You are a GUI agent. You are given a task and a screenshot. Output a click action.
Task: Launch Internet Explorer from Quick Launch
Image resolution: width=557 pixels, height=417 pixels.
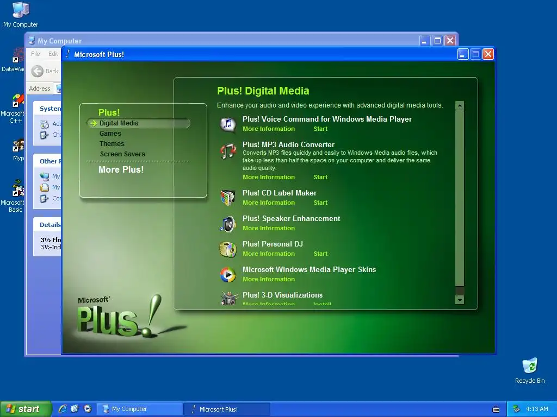click(63, 409)
